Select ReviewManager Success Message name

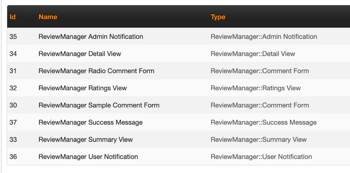coord(91,122)
